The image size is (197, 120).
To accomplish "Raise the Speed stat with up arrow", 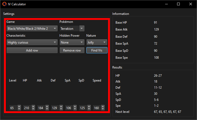I will [x=102, y=107].
